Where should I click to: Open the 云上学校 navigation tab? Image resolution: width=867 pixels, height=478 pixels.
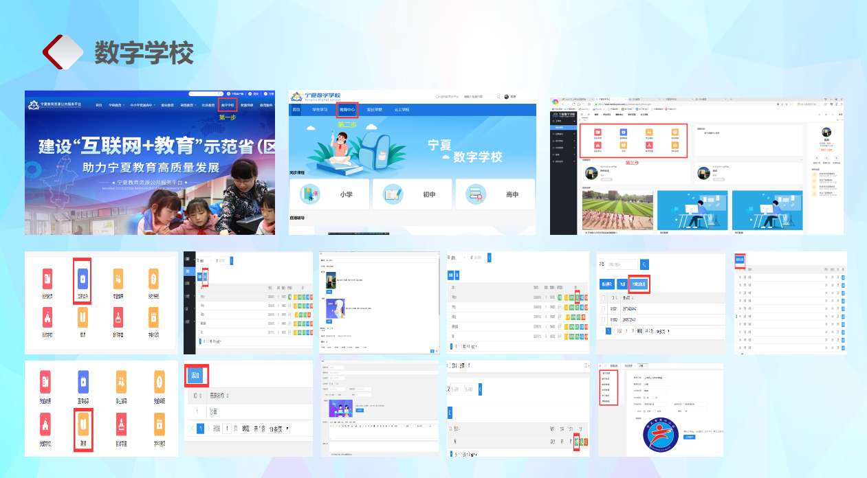[x=402, y=110]
